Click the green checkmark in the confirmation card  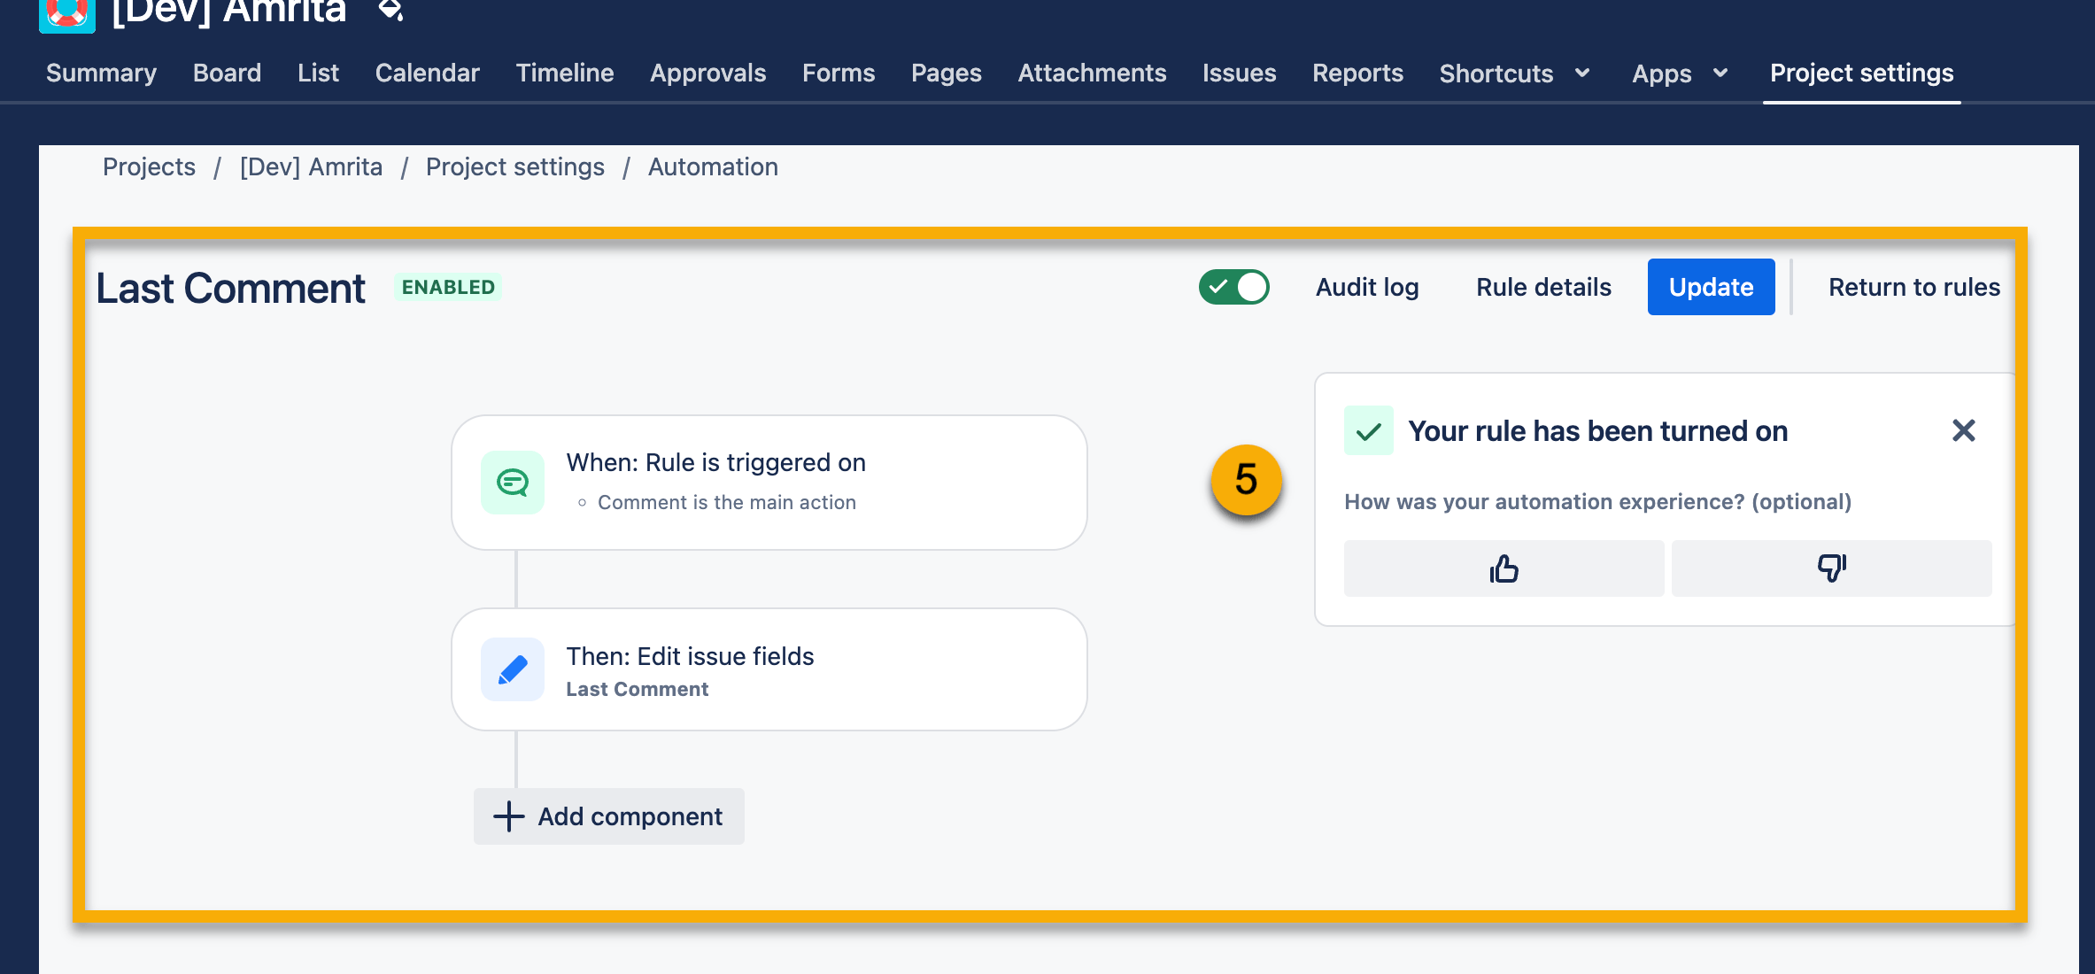tap(1369, 431)
